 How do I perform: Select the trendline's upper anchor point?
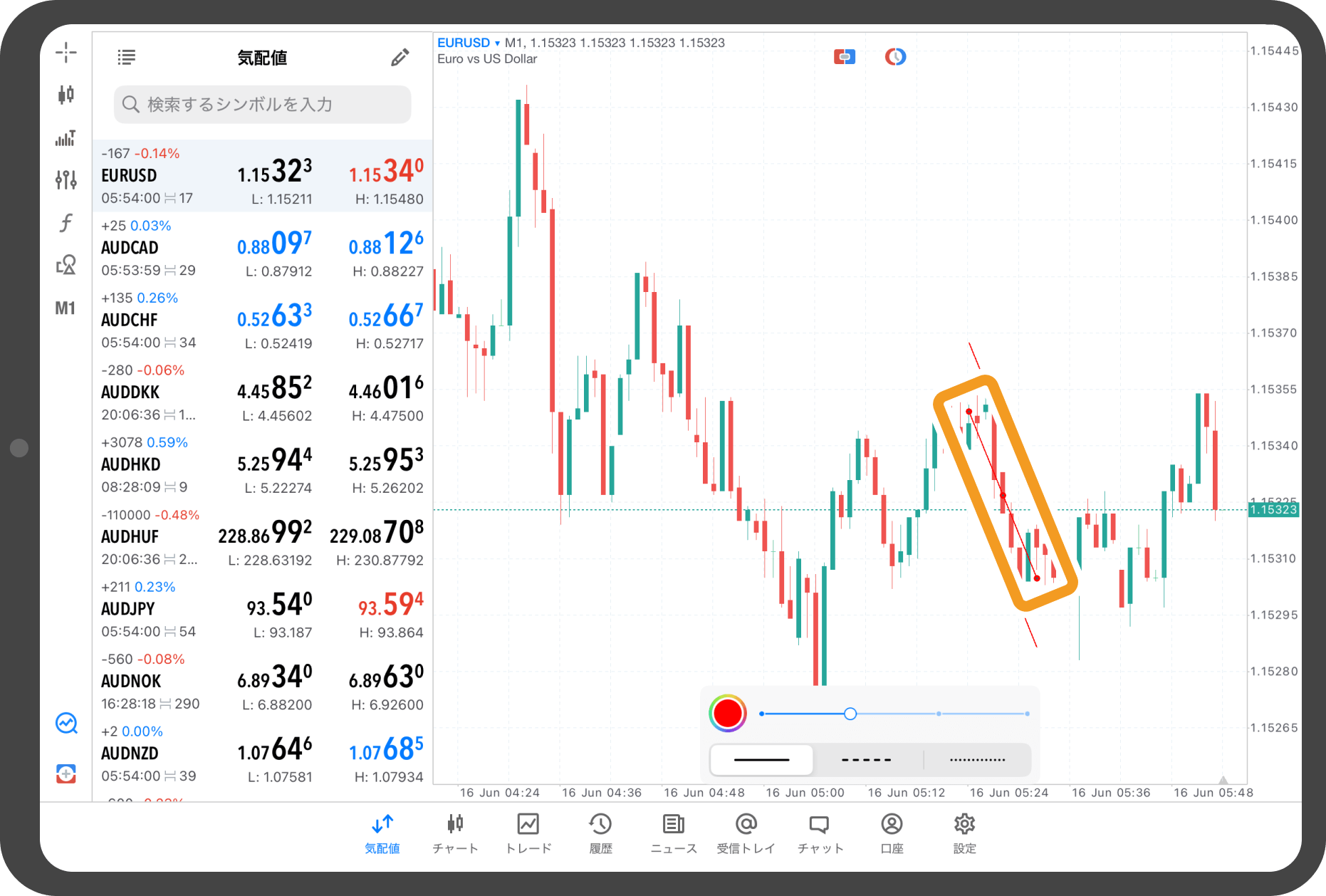pos(969,412)
